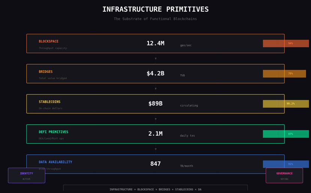The image size is (311, 193).
Task: Select the DeFi Primitives row label
Action: [54, 132]
